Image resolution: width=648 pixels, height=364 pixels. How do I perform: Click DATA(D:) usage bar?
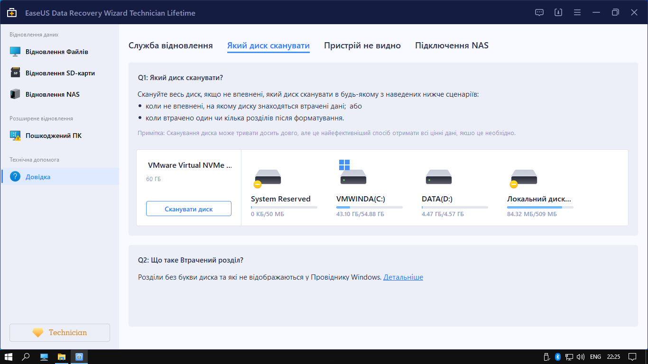coord(455,208)
